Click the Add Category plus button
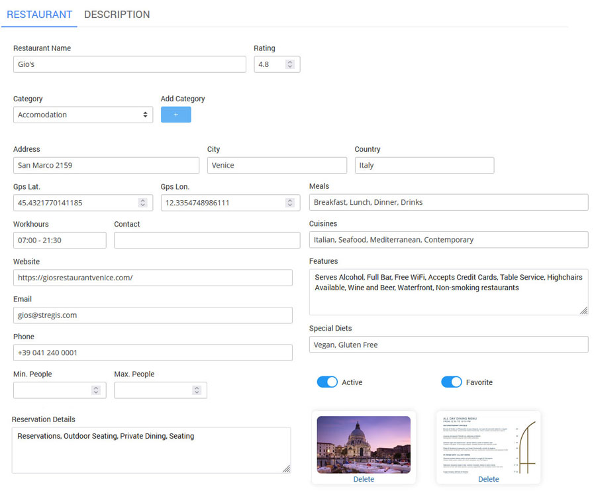The width and height of the screenshot is (596, 493). tap(175, 115)
